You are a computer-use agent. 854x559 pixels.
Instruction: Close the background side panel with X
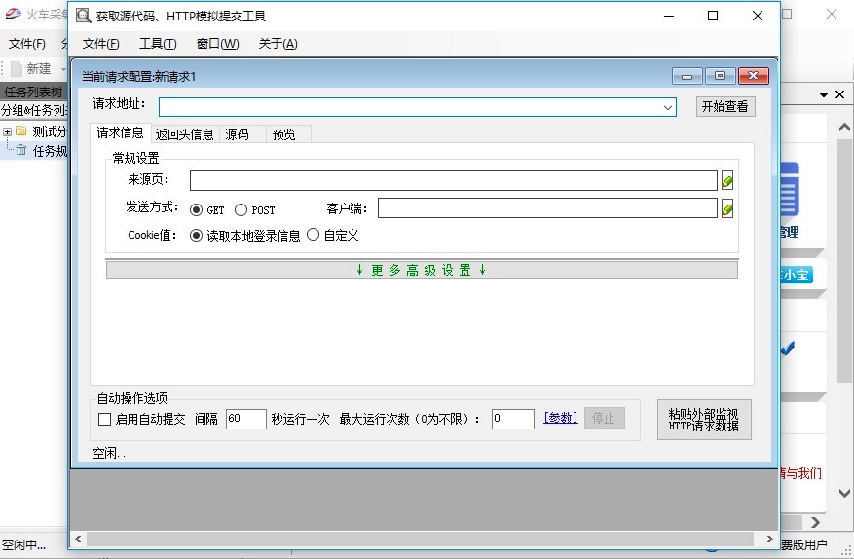839,94
